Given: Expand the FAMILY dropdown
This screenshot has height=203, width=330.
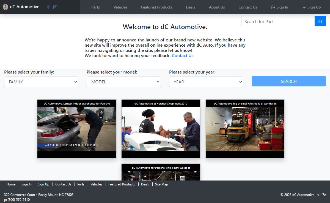Looking at the screenshot, I should coord(41,82).
